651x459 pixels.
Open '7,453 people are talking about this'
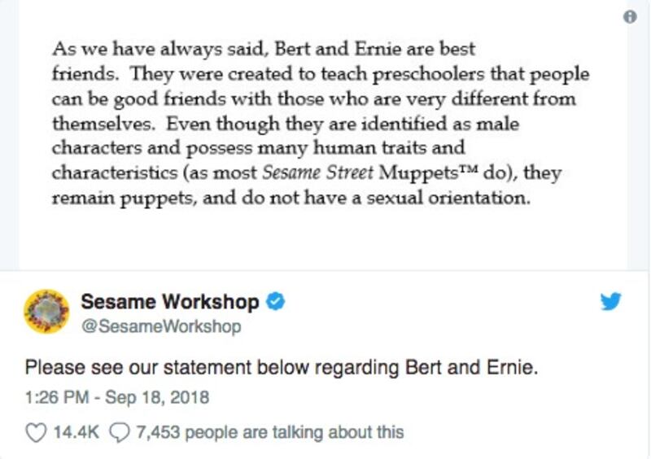click(x=270, y=433)
